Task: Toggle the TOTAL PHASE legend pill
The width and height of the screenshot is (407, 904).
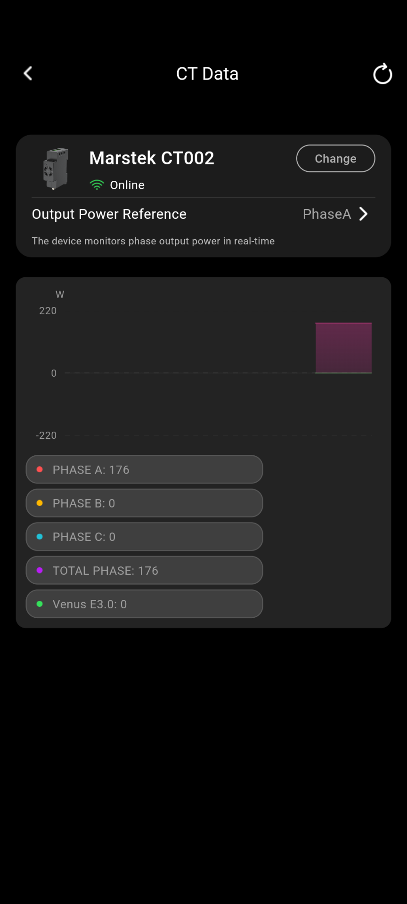Action: pos(144,571)
